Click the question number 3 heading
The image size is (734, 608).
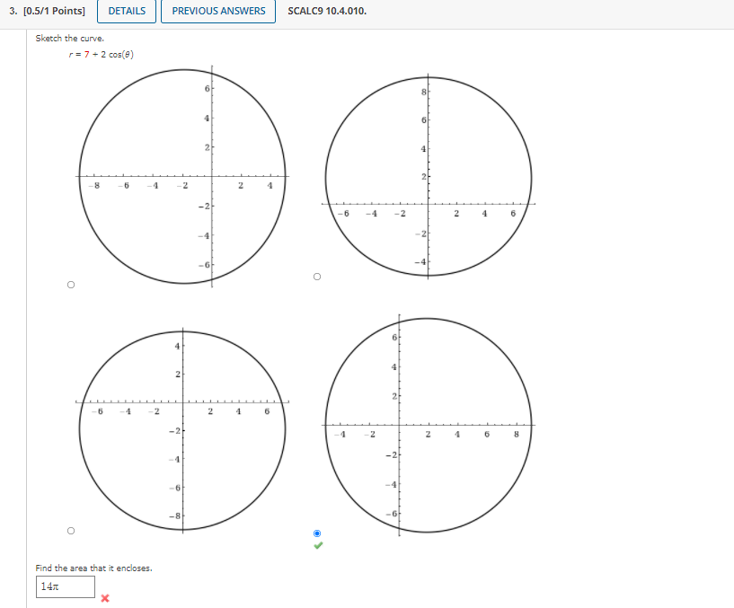12,10
